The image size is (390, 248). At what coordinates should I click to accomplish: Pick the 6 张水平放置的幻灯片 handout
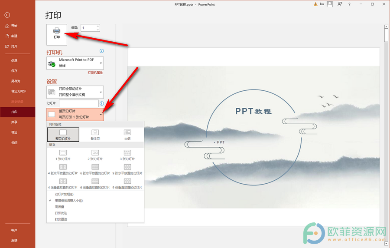(x=95, y=169)
